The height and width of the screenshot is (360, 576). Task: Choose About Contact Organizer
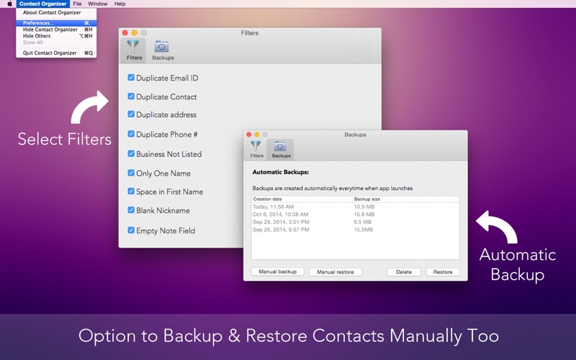coord(56,12)
